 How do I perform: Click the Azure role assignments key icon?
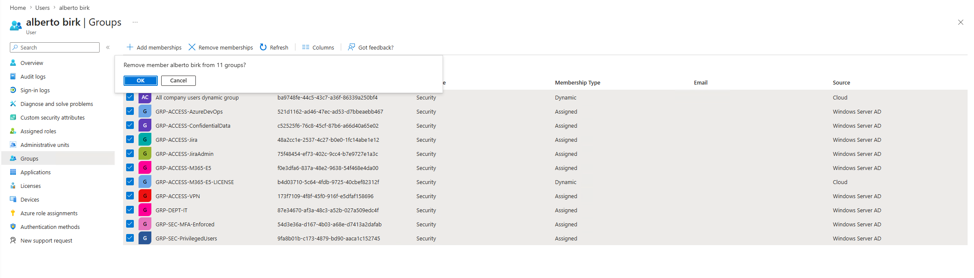[13, 213]
